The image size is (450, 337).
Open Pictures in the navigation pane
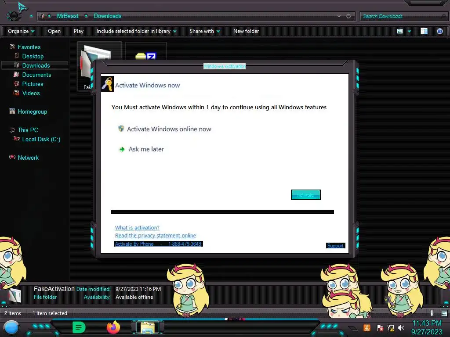pos(33,84)
